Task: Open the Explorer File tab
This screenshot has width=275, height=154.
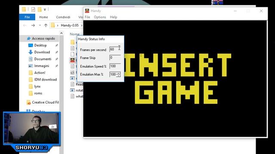Action: click(x=27, y=17)
